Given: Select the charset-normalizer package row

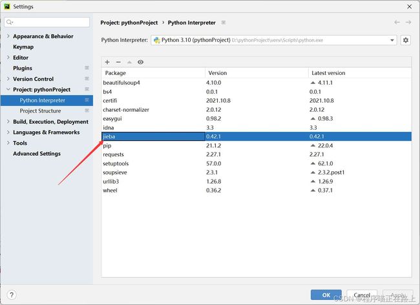Looking at the screenshot, I should (x=257, y=110).
